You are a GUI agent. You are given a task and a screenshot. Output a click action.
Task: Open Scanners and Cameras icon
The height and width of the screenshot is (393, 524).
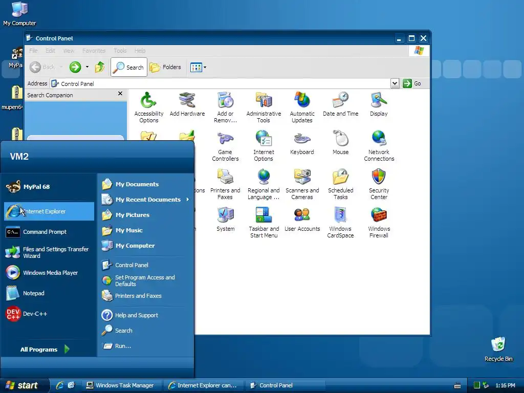[x=302, y=184]
